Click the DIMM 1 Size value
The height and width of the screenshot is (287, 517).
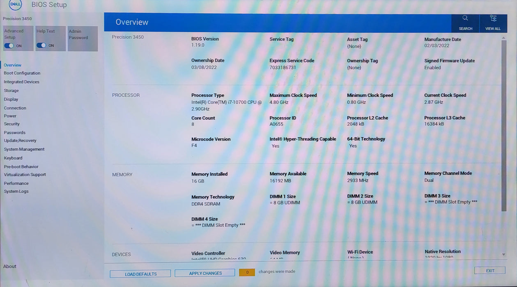tap(285, 203)
